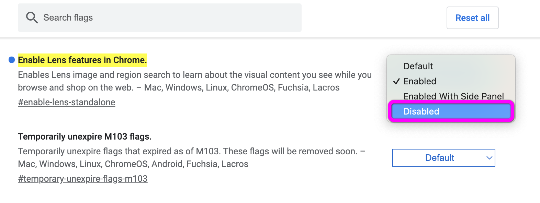Select Disabled in the Lens menu
540x203 pixels.
point(451,111)
